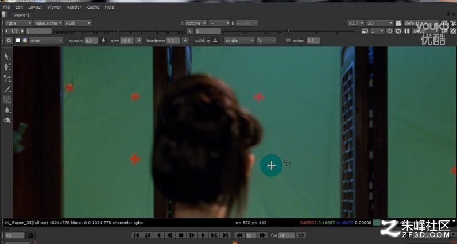
Task: Open the over blending mode dropdown
Action: click(46, 41)
